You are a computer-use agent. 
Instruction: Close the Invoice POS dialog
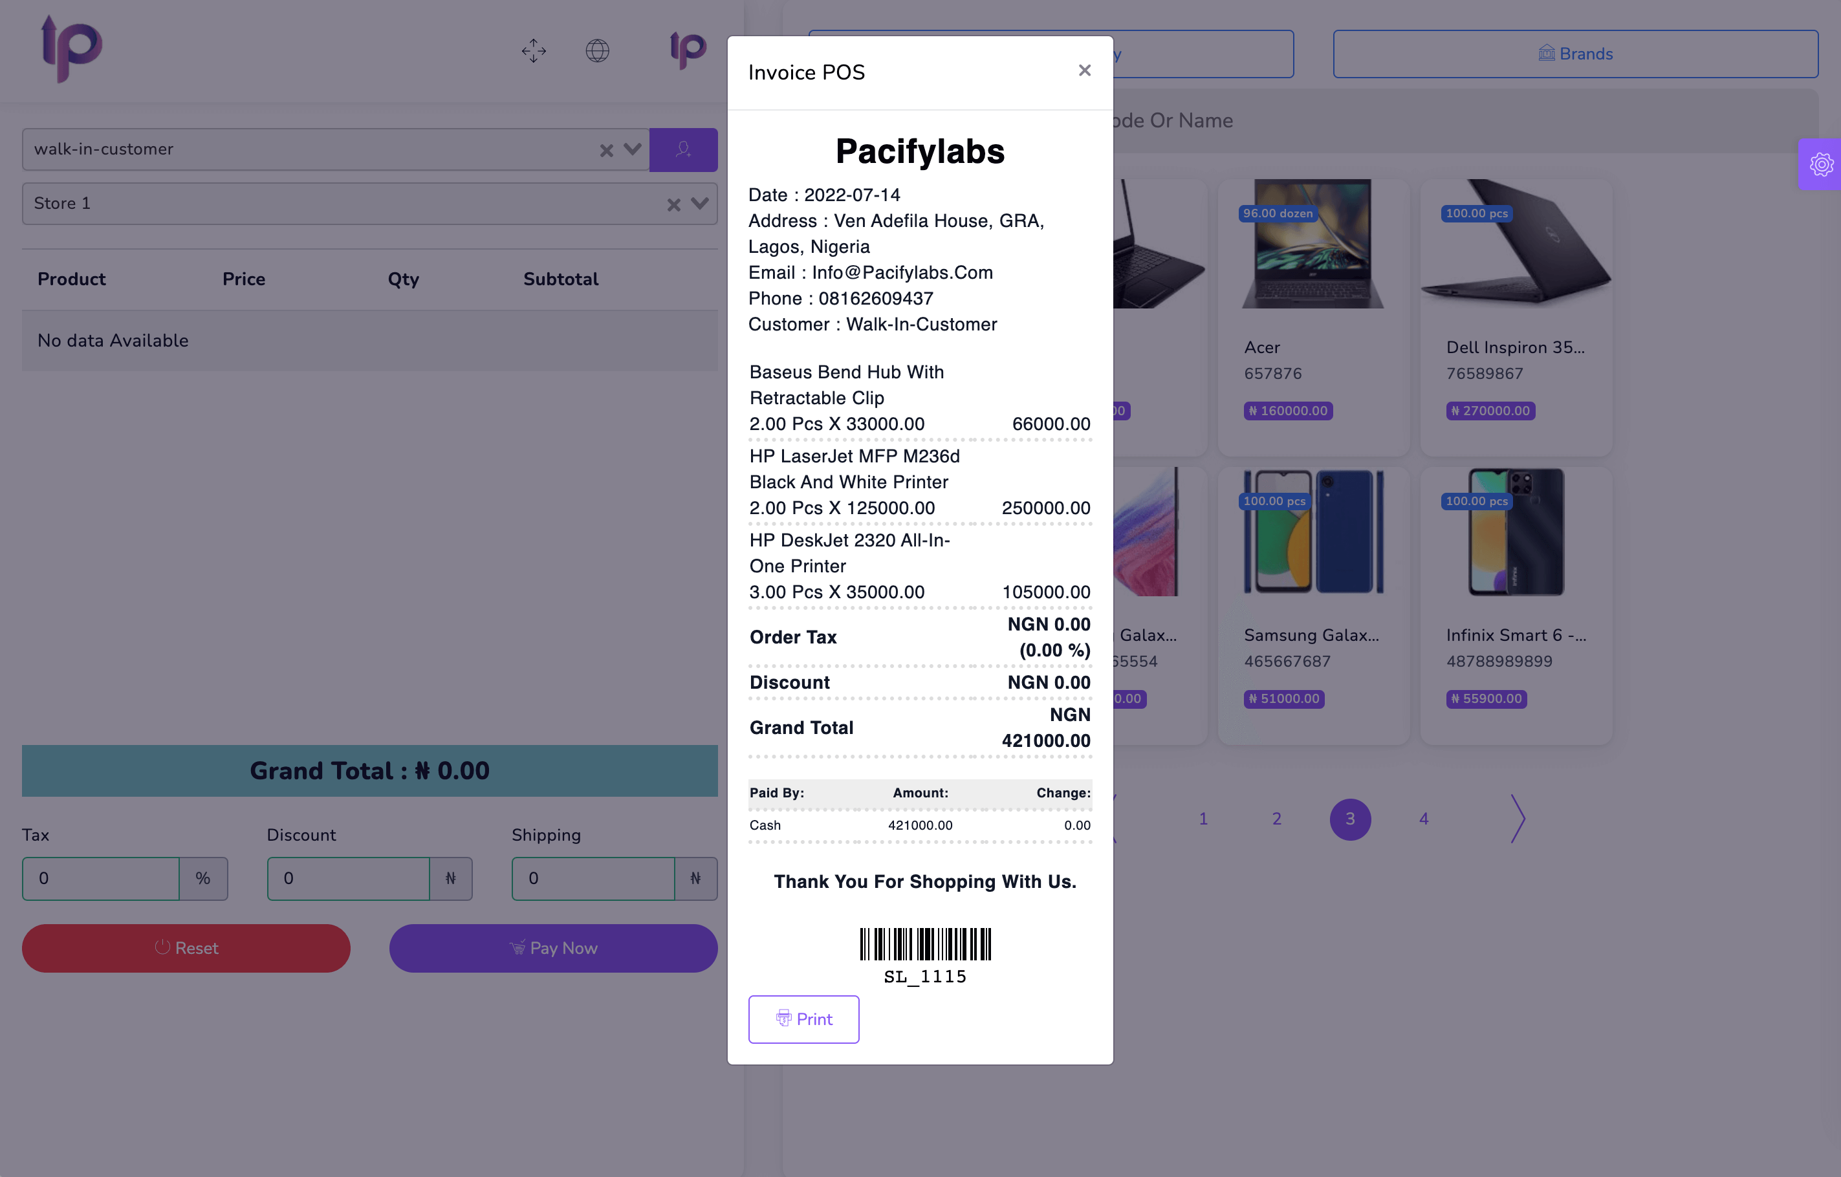(1084, 70)
